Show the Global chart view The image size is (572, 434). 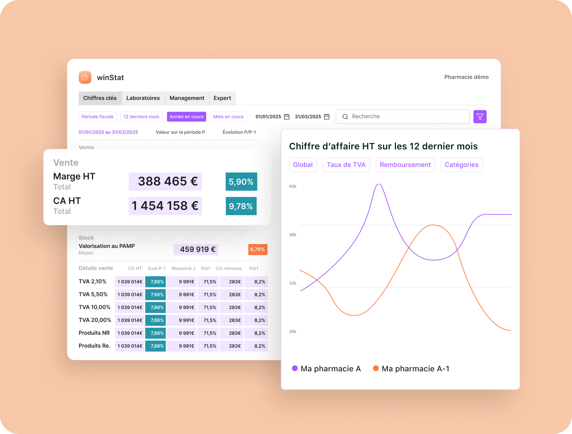[303, 165]
